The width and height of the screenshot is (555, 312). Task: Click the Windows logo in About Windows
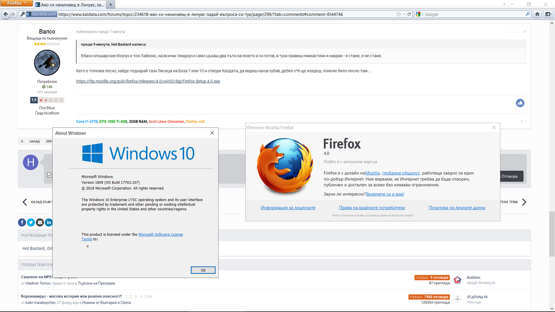click(x=92, y=153)
